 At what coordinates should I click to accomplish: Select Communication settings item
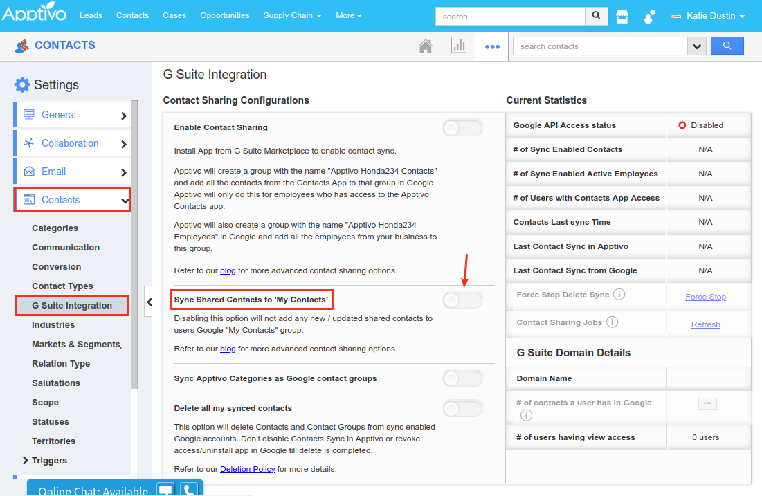point(66,247)
